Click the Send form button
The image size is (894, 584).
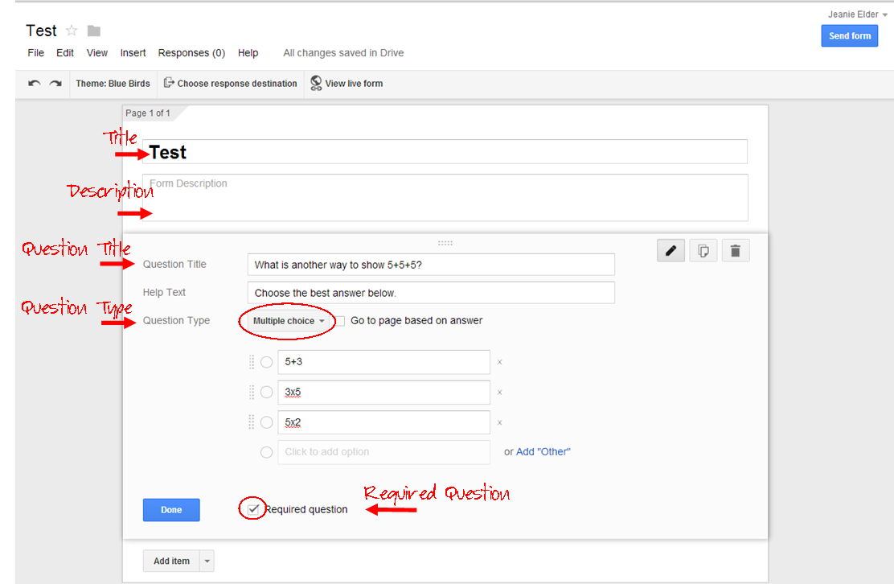pyautogui.click(x=849, y=35)
